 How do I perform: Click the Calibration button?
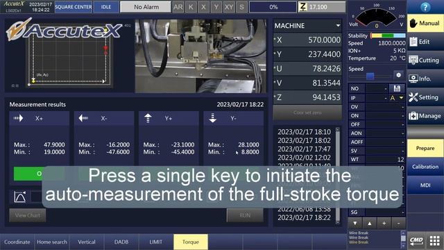[x=425, y=167]
